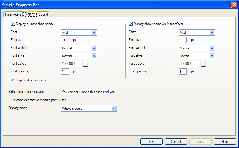The width and height of the screenshot is (239, 148).
Task: Close the Simple Progress Bar dialog
Action: click(x=234, y=5)
